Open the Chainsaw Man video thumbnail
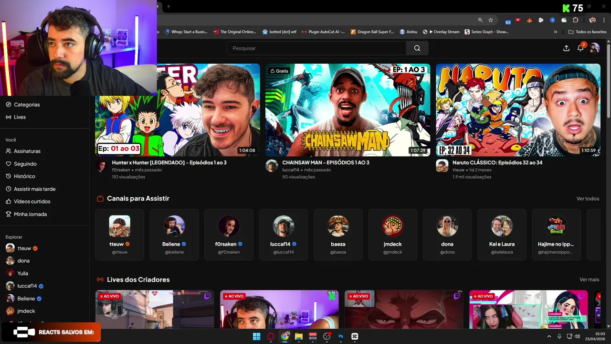The height and width of the screenshot is (344, 611). pos(348,110)
